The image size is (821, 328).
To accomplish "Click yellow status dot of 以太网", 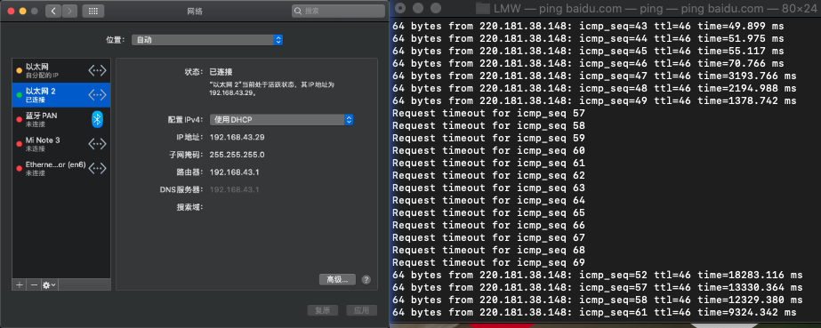I will coord(20,70).
